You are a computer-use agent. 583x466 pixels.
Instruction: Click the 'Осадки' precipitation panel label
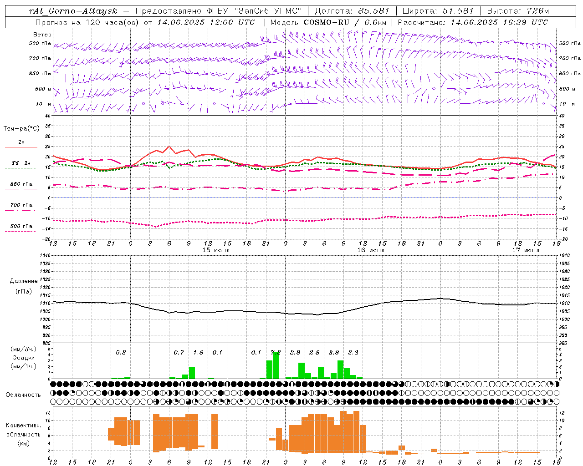(24, 358)
